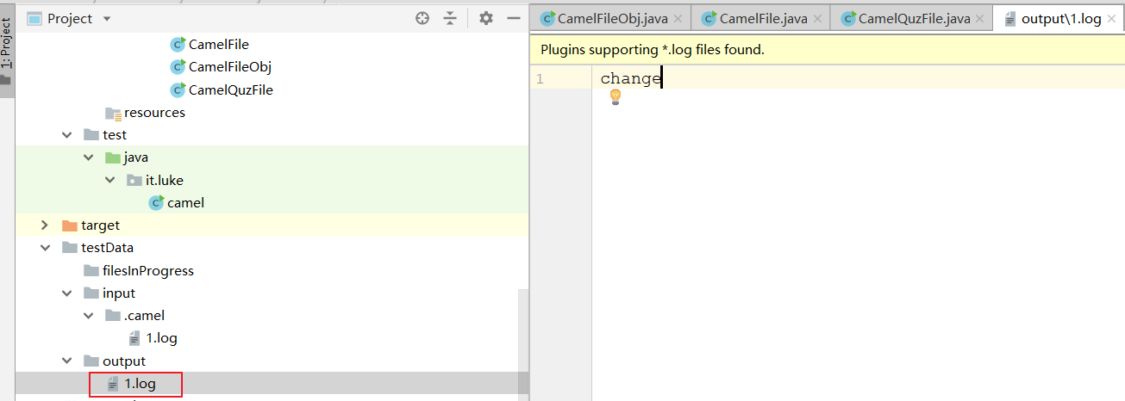Select the resources folder
This screenshot has height=401, width=1125.
(x=154, y=112)
